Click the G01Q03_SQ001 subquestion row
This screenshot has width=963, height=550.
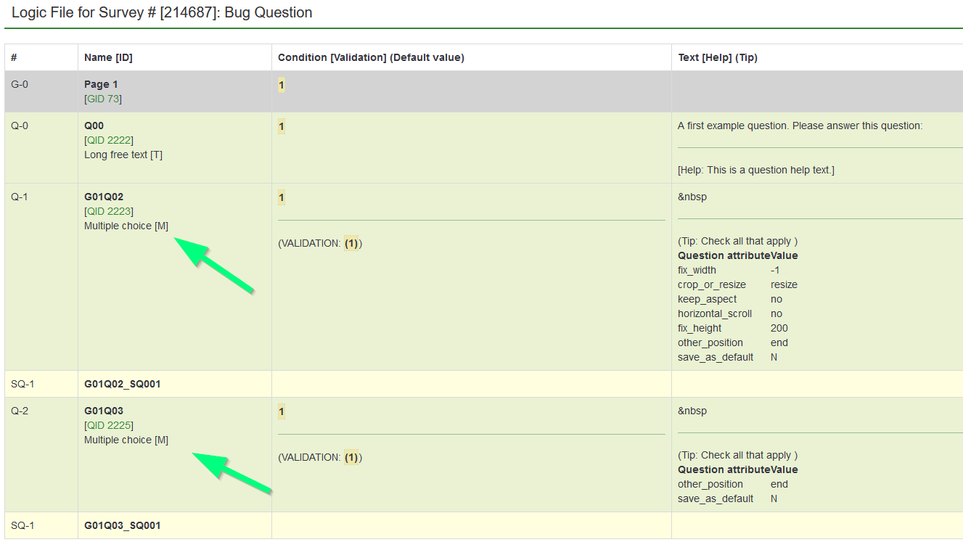click(122, 525)
